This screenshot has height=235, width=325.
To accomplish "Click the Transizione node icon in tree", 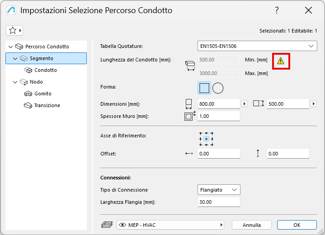I will click(x=27, y=105).
